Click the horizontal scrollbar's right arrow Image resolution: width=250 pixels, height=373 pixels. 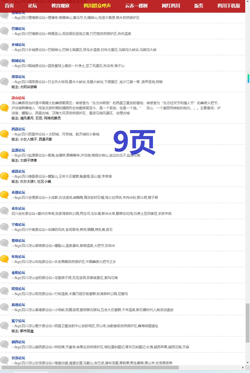tap(243, 367)
